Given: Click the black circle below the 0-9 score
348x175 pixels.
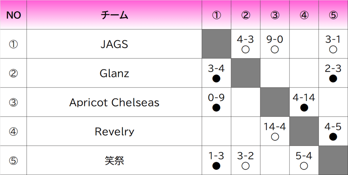Looking at the screenshot, I should click(x=216, y=108).
